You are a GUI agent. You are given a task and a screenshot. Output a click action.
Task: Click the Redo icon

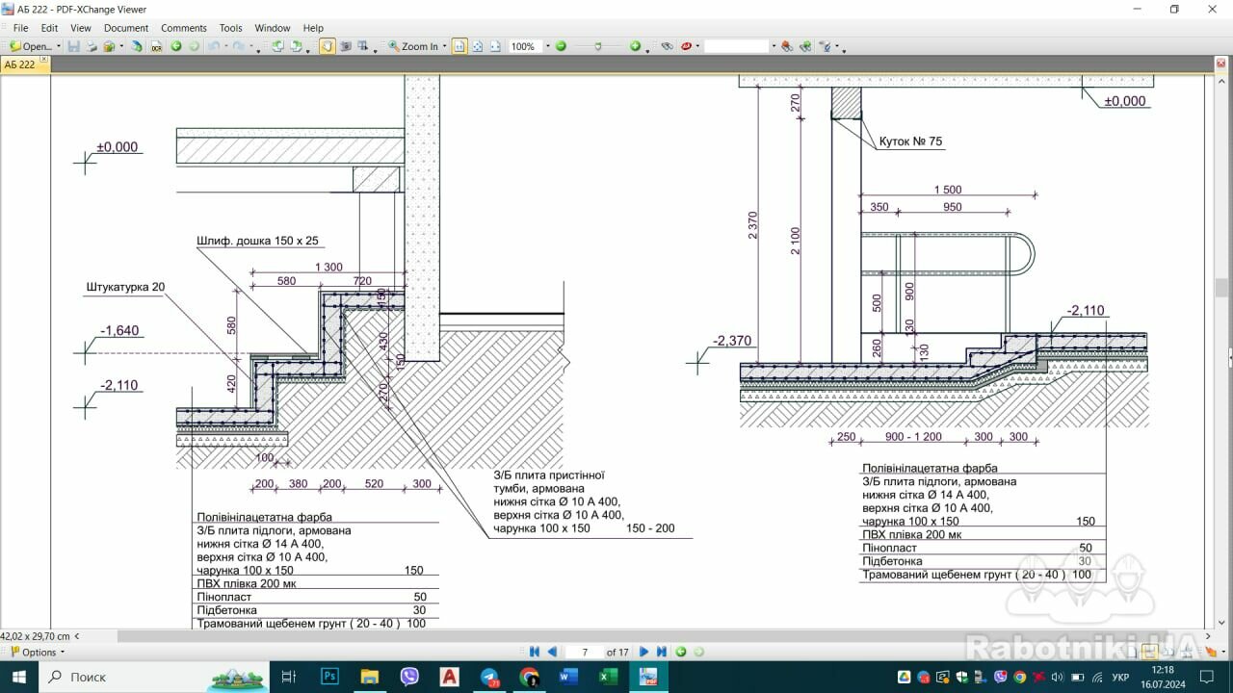pyautogui.click(x=238, y=46)
